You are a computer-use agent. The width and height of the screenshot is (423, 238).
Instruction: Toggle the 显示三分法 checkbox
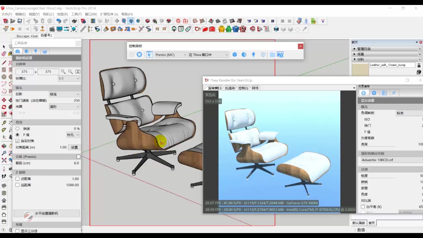click(18, 231)
